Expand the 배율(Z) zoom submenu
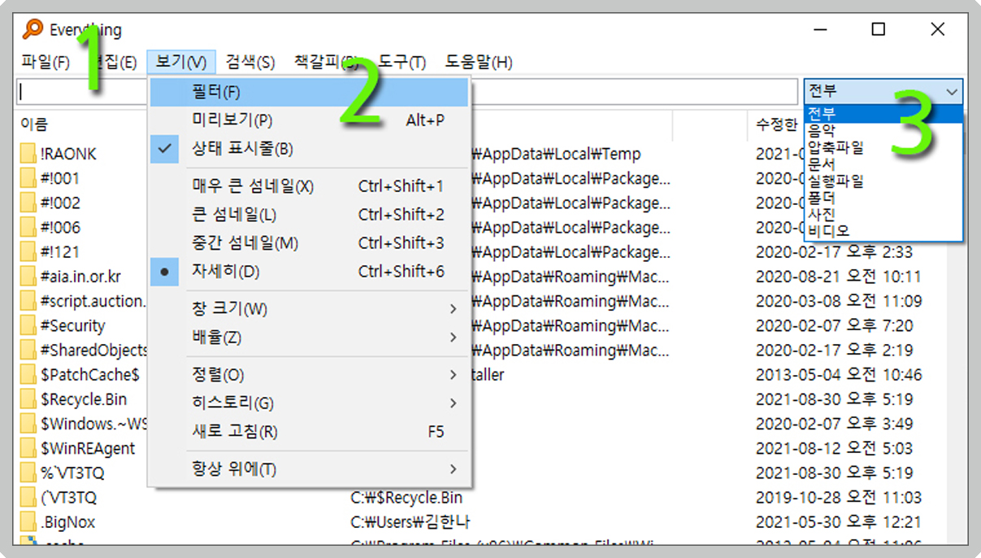The width and height of the screenshot is (981, 558). pyautogui.click(x=310, y=338)
